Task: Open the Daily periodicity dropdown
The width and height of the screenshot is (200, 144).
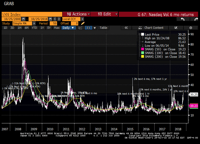Action: pyautogui.click(x=68, y=28)
